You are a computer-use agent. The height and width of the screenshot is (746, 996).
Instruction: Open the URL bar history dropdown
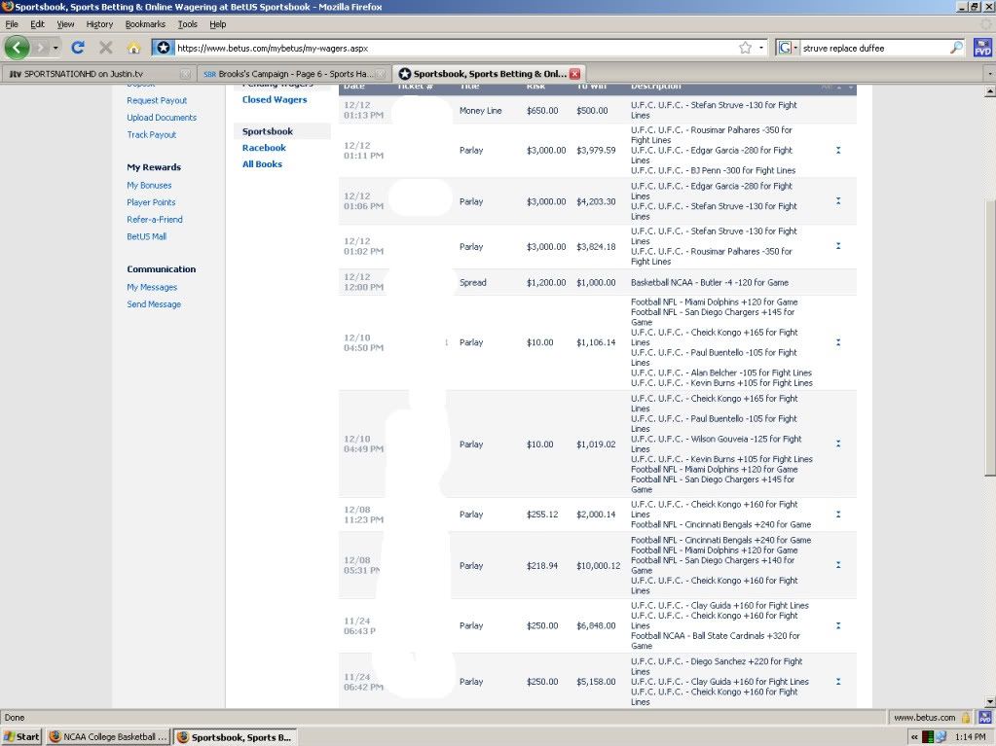click(761, 48)
